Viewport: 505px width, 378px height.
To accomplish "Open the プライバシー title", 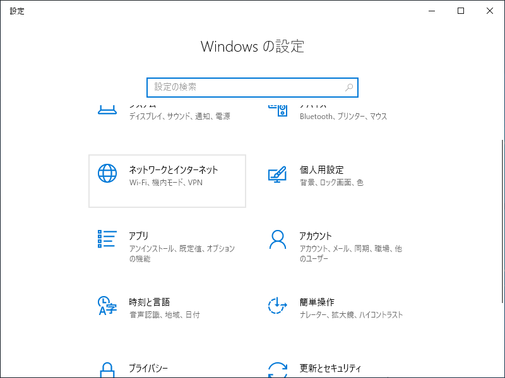I will tap(148, 369).
